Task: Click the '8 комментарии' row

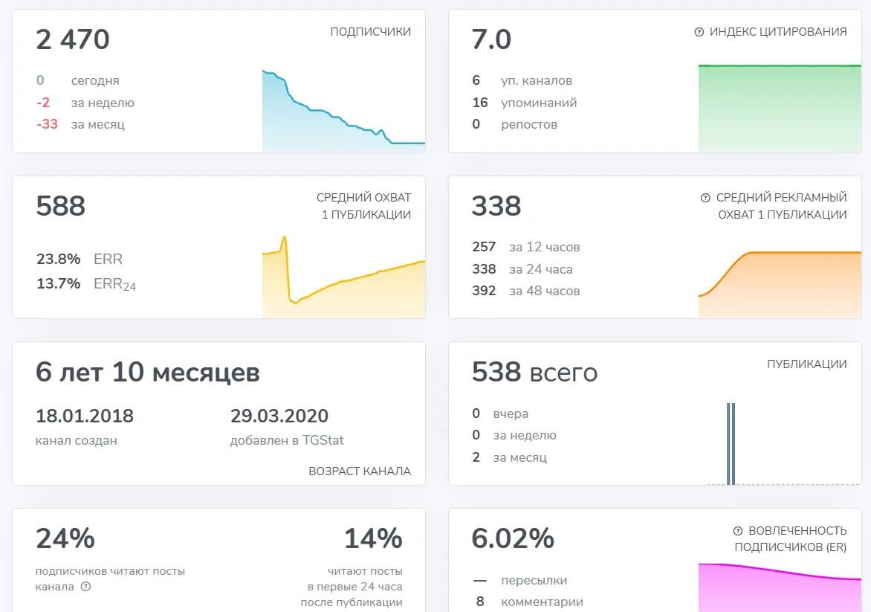Action: click(x=528, y=602)
